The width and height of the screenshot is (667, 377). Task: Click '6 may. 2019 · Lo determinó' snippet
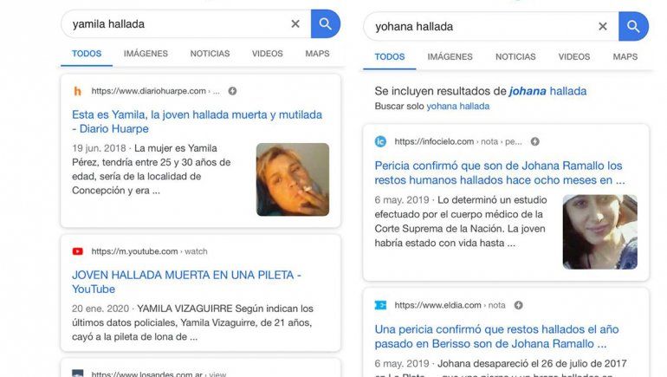click(461, 221)
